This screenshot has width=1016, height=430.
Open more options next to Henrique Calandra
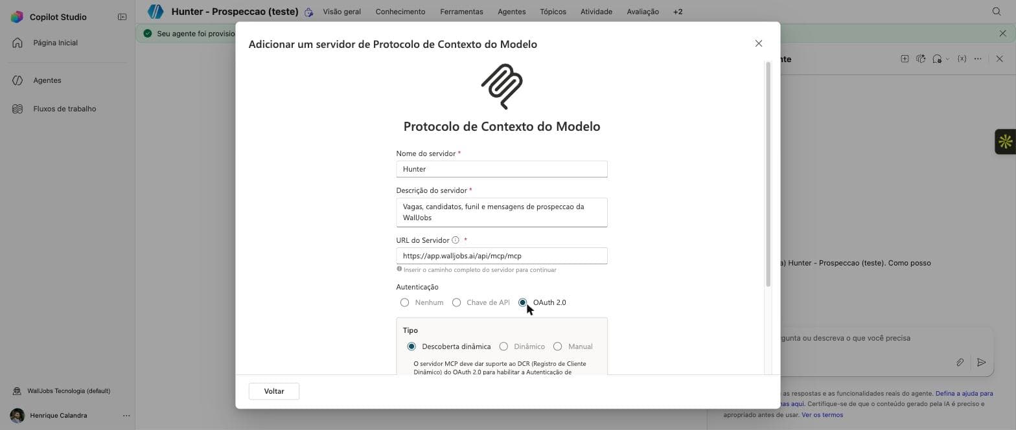click(126, 416)
